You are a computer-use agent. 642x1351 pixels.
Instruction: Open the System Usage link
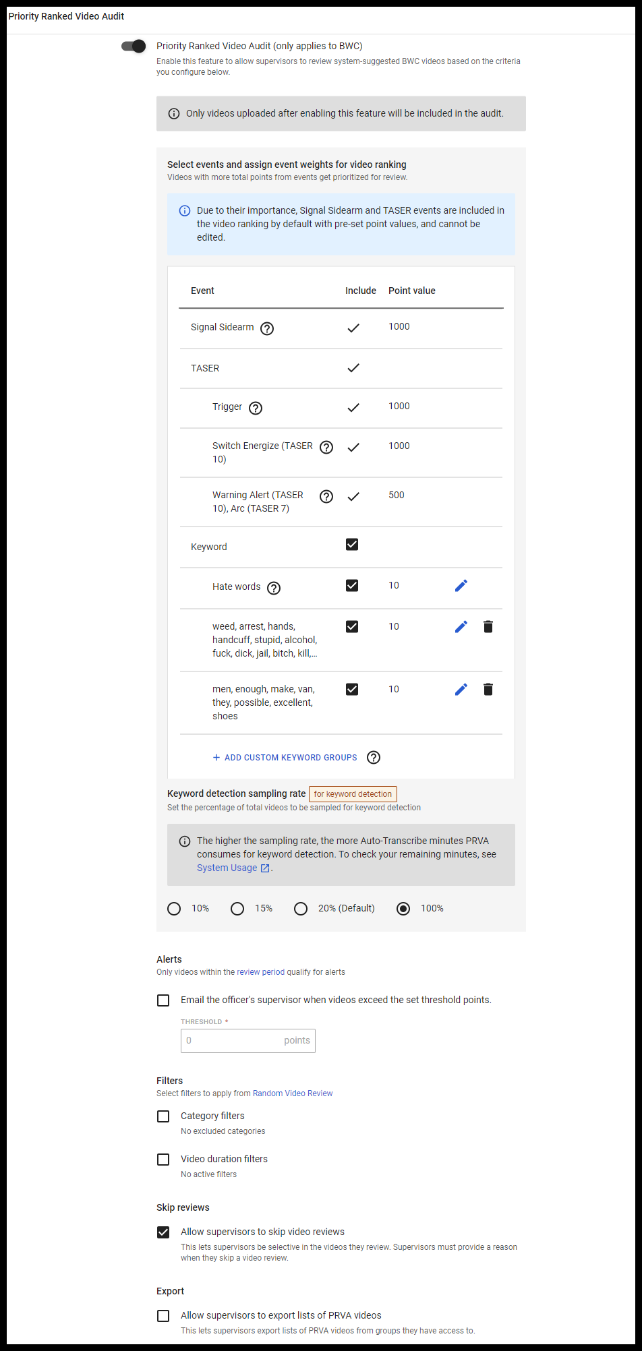[227, 868]
